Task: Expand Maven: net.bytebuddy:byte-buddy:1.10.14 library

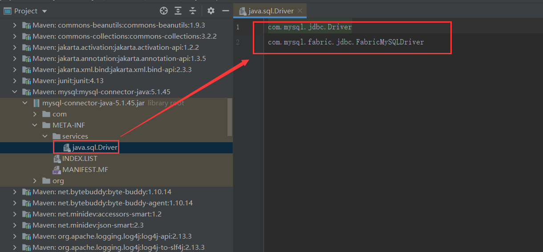Action: pyautogui.click(x=15, y=192)
